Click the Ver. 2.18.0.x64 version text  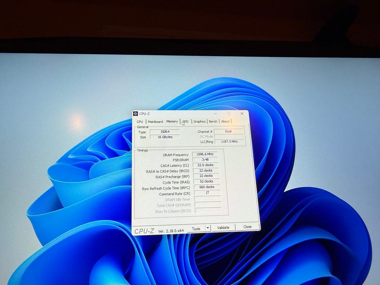point(171,231)
